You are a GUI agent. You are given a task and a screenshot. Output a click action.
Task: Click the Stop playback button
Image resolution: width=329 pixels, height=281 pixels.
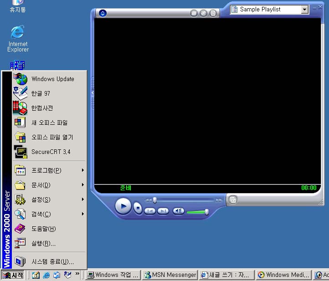[x=138, y=208]
